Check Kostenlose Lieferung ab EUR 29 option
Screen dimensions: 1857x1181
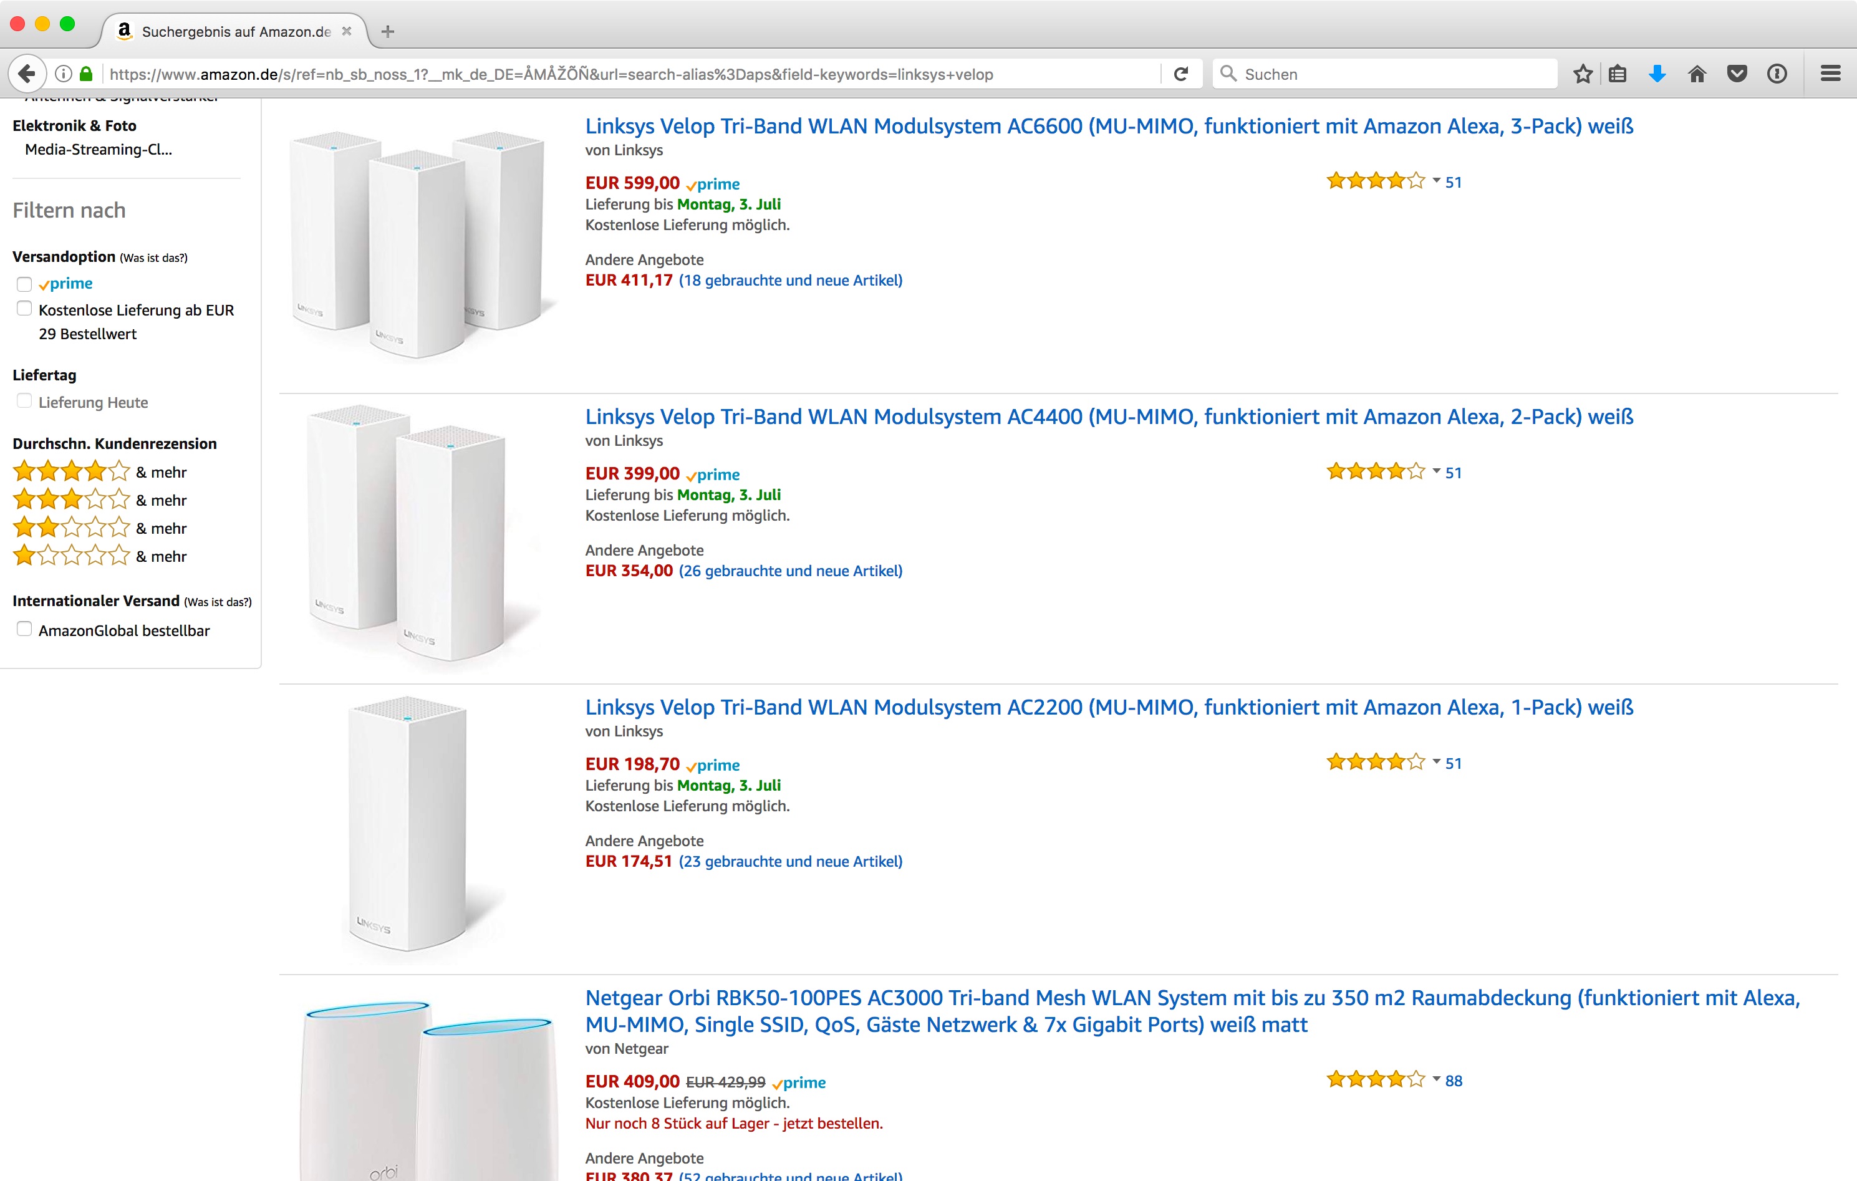25,309
